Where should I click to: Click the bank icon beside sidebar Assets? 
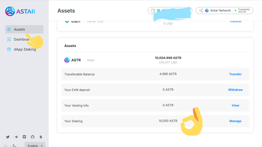coord(9,29)
